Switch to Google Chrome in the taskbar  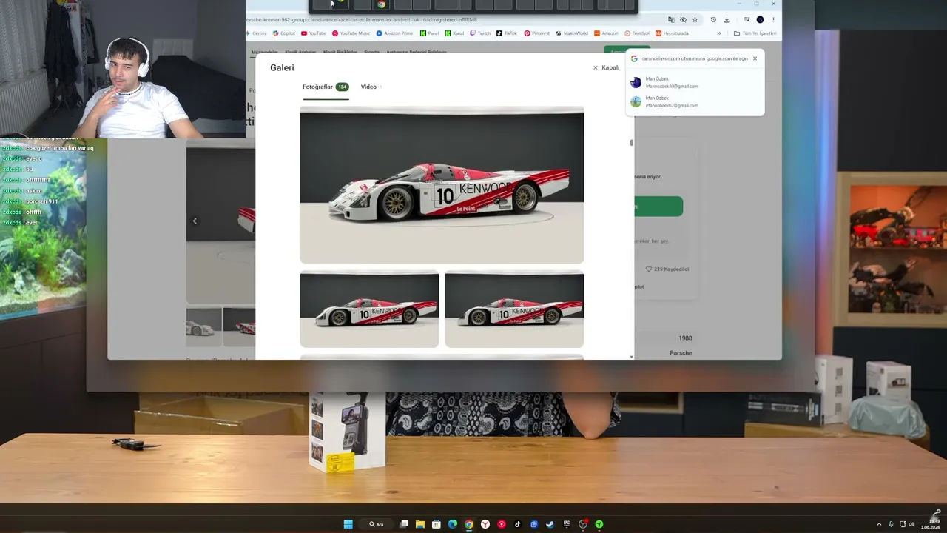point(469,524)
